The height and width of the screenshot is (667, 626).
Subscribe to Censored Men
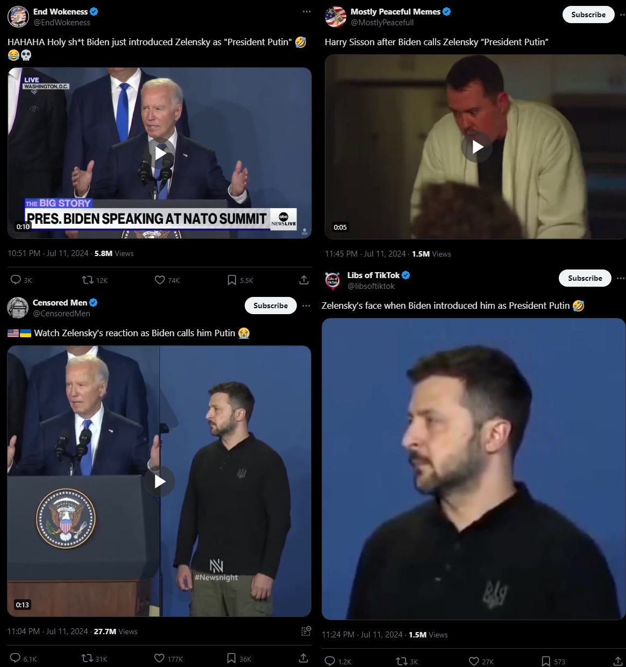pos(271,306)
